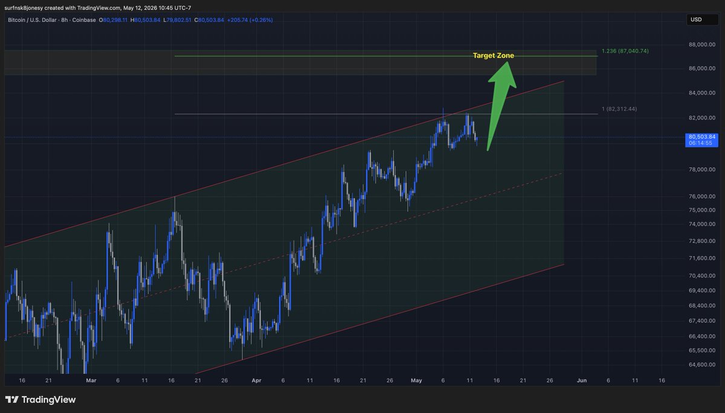Click the 78,000.00 price axis label
Viewport: 725px width, 413px height.
701,170
